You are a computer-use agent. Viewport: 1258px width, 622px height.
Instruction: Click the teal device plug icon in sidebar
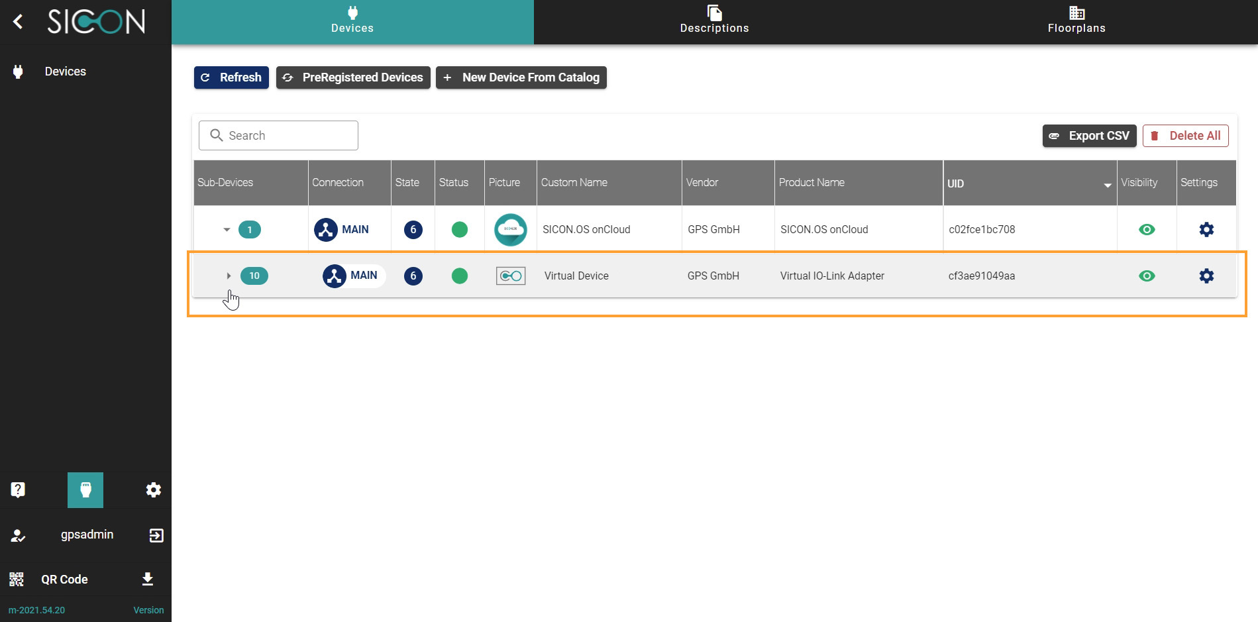[85, 490]
